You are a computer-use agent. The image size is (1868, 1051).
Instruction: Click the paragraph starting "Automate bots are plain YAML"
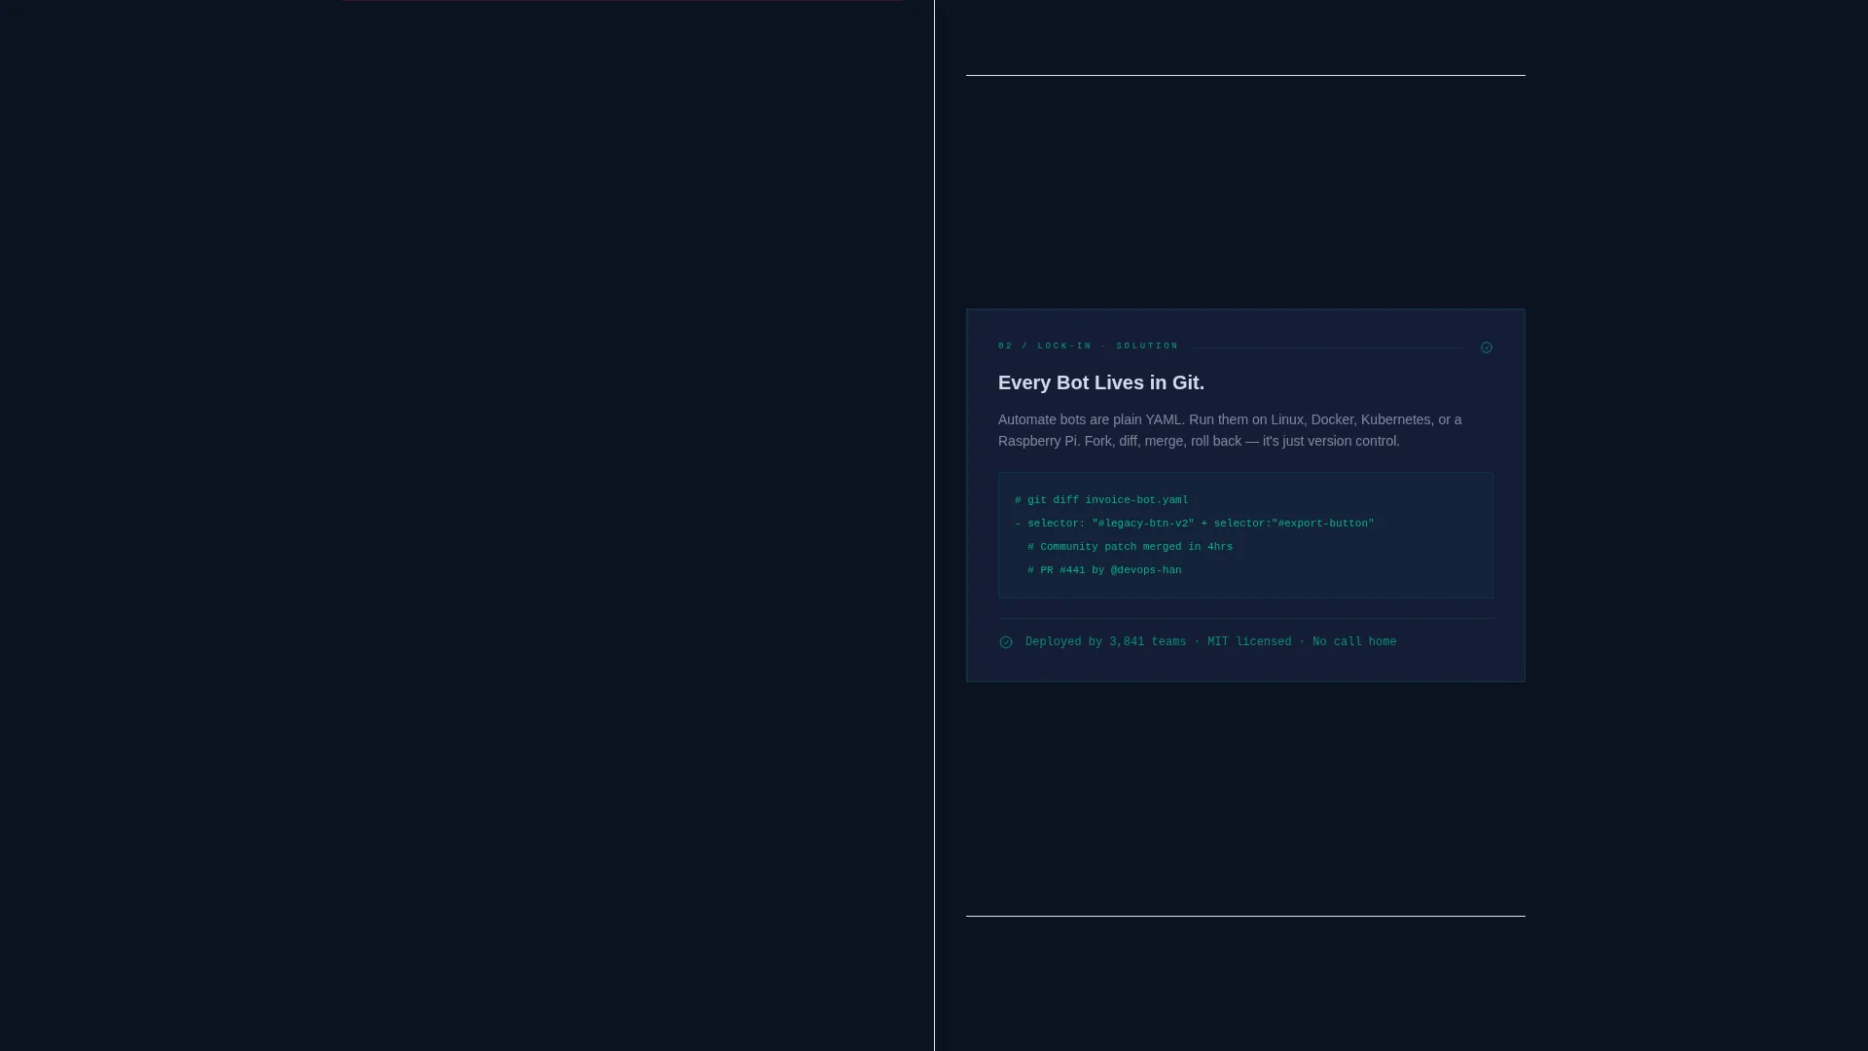click(x=1230, y=430)
